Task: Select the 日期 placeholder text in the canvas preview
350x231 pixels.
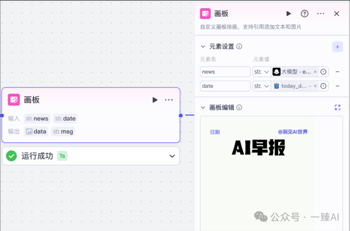Action: click(x=215, y=132)
